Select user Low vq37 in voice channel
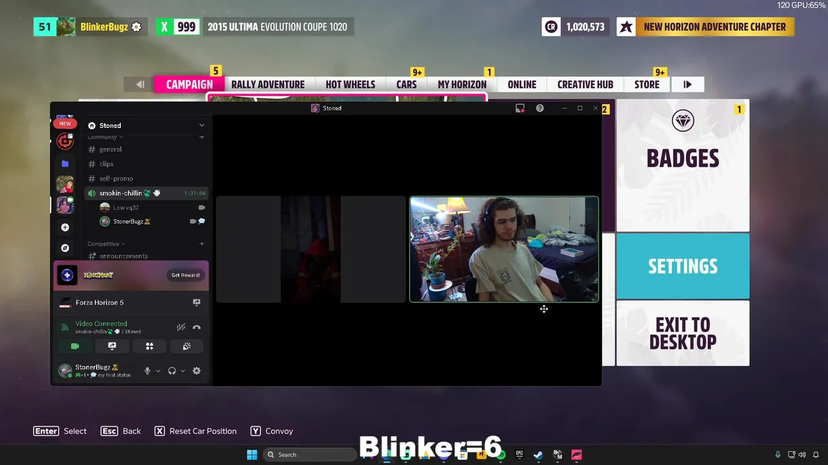The height and width of the screenshot is (465, 828). click(x=151, y=207)
